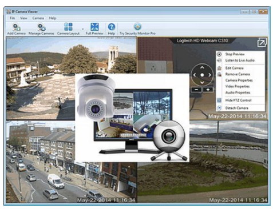Image resolution: width=273 pixels, height=209 pixels.
Task: Expand the Camera Layout dropdown arrow
Action: [83, 29]
